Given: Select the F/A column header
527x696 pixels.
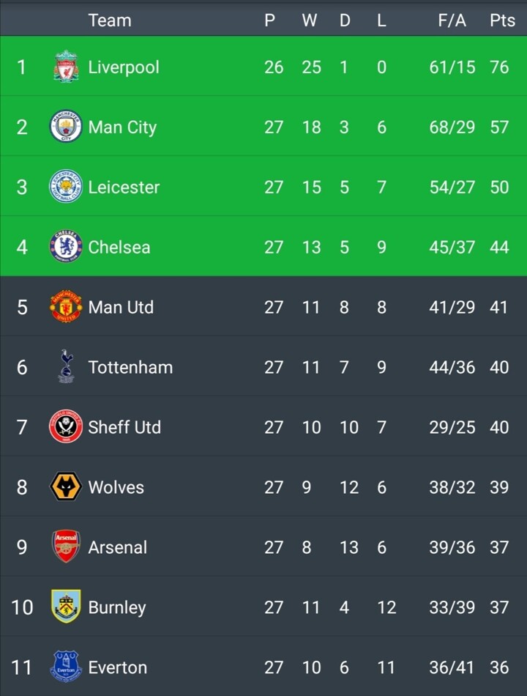Looking at the screenshot, I should coord(452,21).
